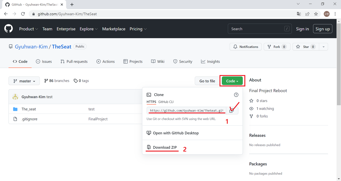341x181 pixels.
Task: Switch to the Insights tab
Action: click(x=210, y=61)
